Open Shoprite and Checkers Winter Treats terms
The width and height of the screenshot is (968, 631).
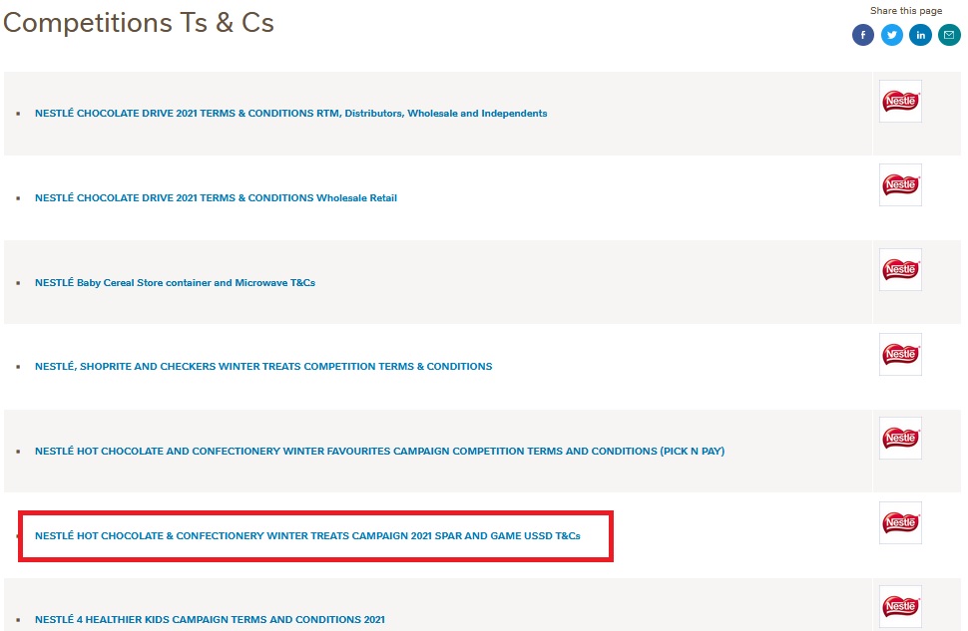coord(263,367)
